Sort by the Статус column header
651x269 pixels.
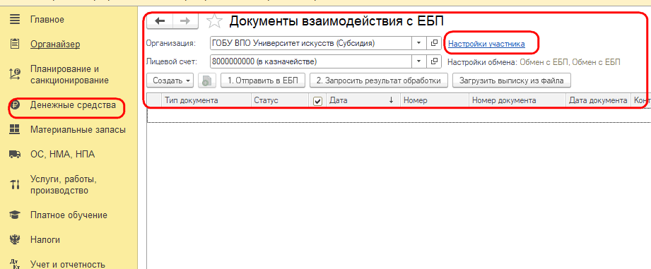coord(279,101)
